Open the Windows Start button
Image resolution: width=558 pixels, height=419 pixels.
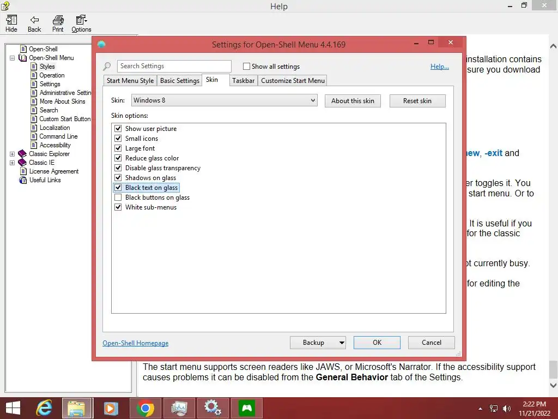(x=13, y=408)
